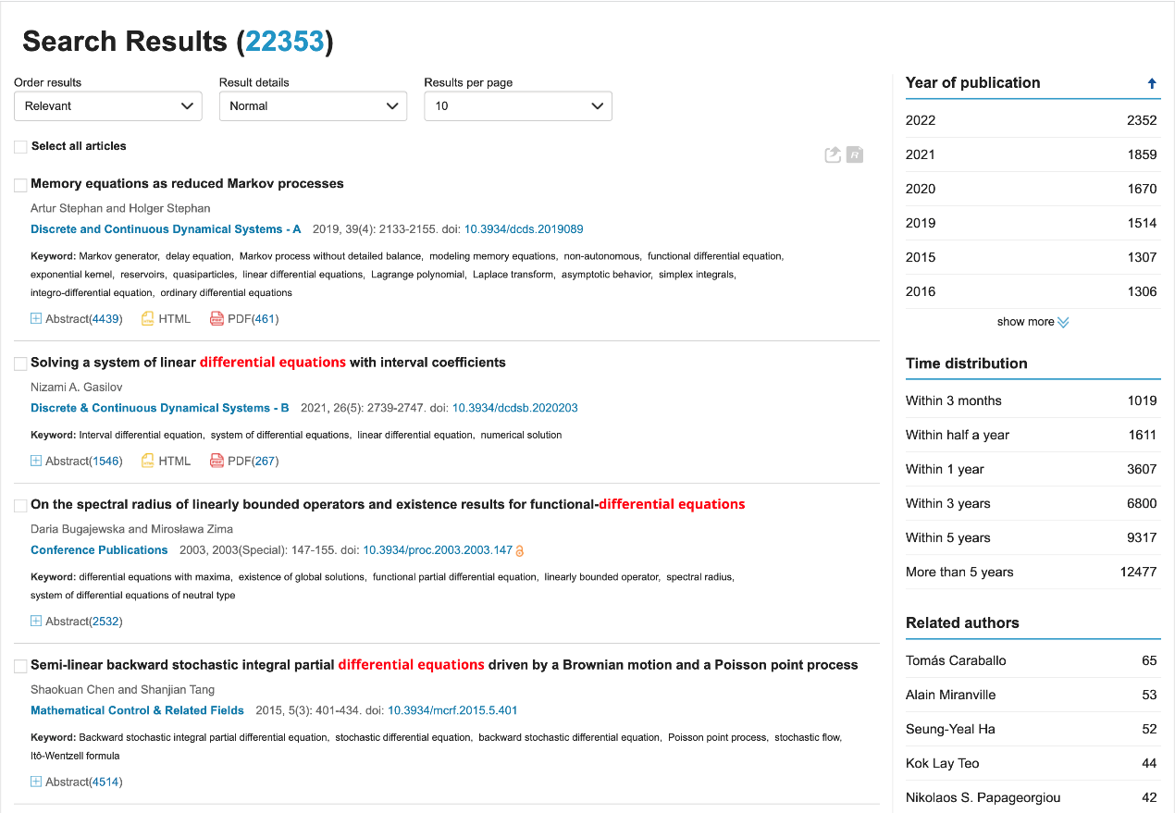
Task: Click the Year of publication sort arrow
Action: (1152, 83)
